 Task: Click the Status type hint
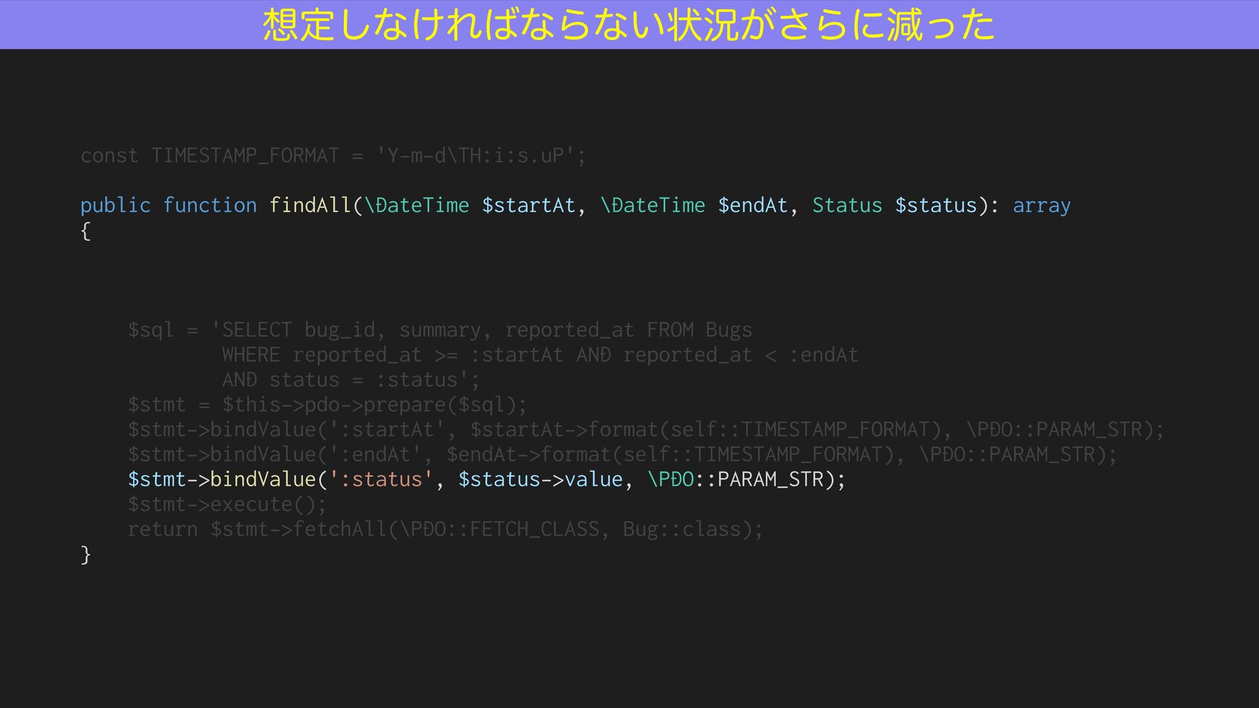click(847, 206)
